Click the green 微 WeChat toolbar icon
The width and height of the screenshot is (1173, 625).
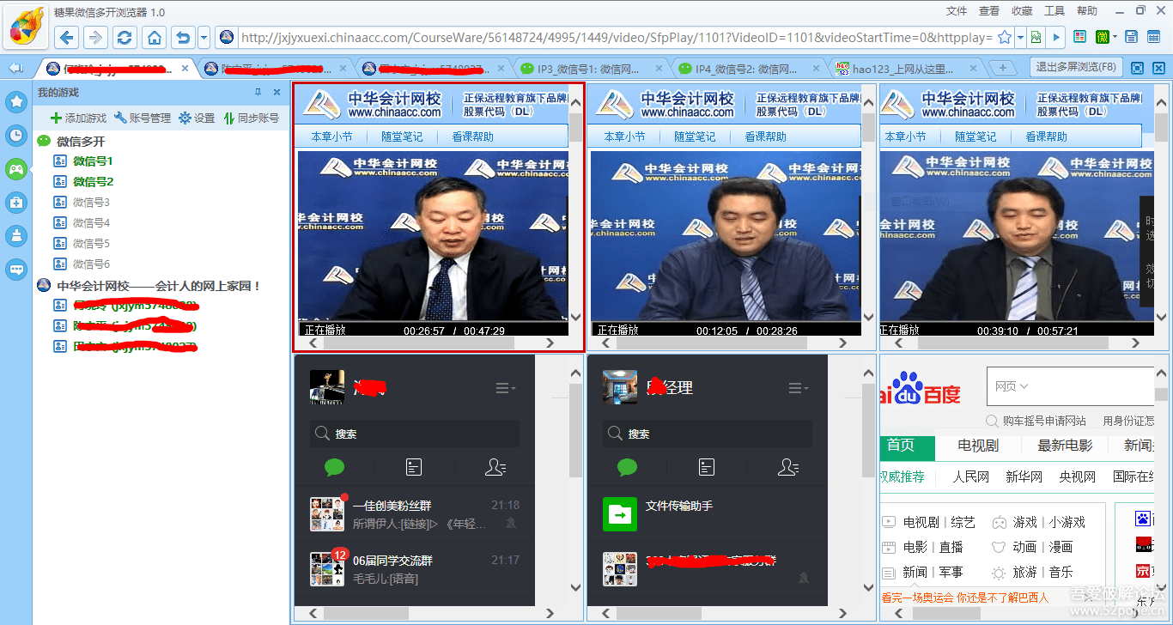tap(1102, 36)
